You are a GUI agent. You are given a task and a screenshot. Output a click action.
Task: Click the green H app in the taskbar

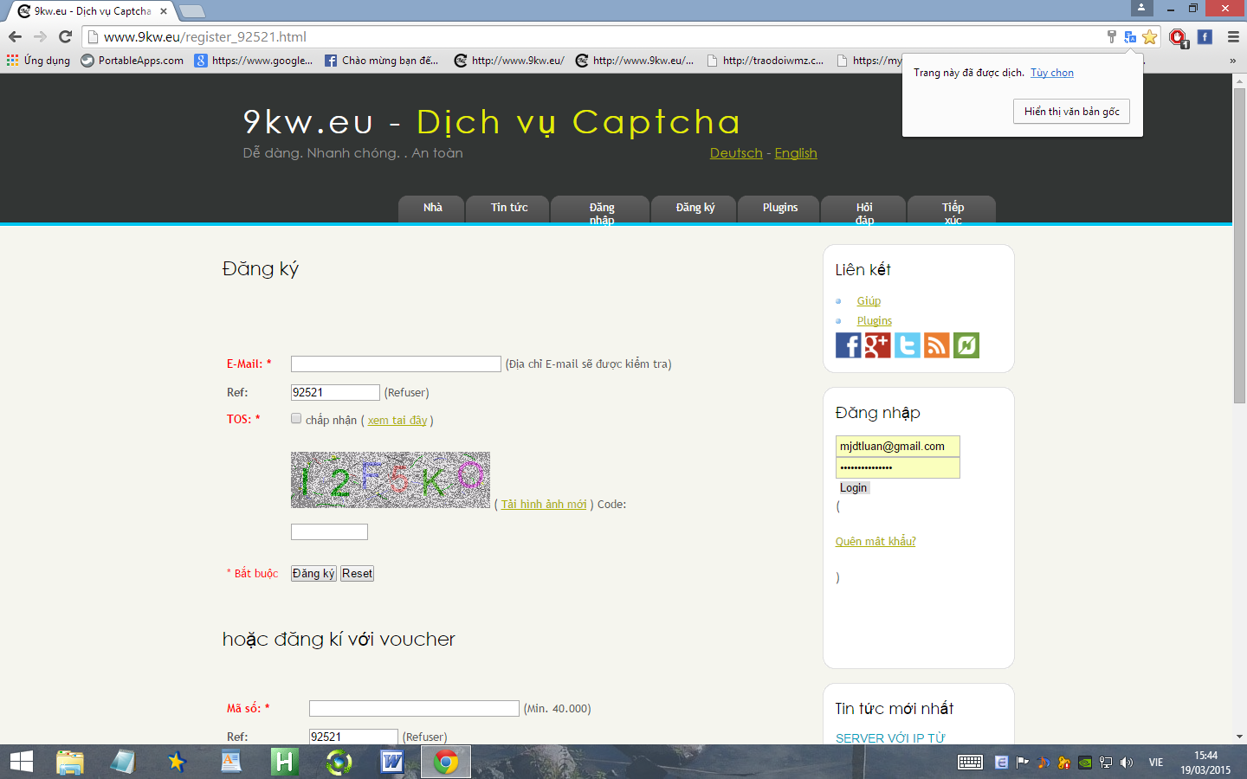point(285,762)
